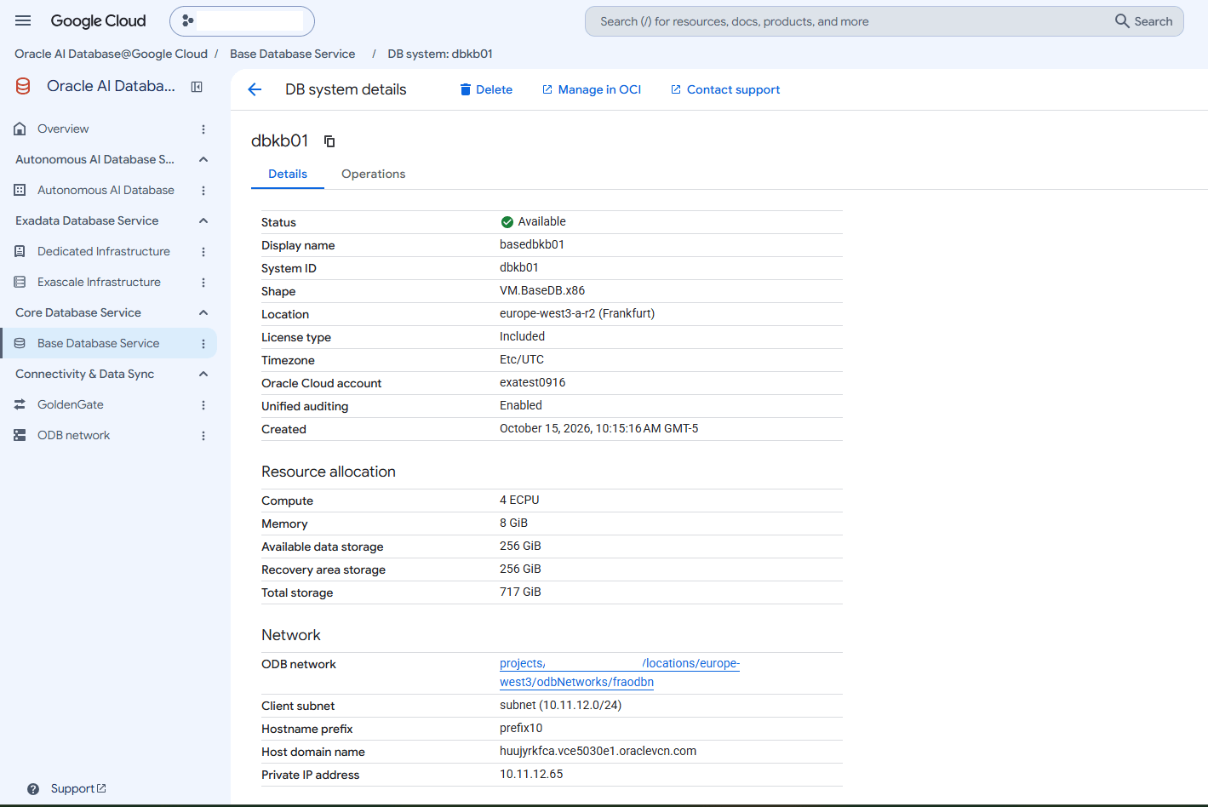Go to Base Database Service breadcrumb
The image size is (1208, 807).
(292, 54)
